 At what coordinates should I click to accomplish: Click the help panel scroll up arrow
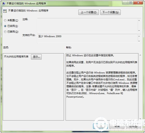pyautogui.click(x=140, y=55)
